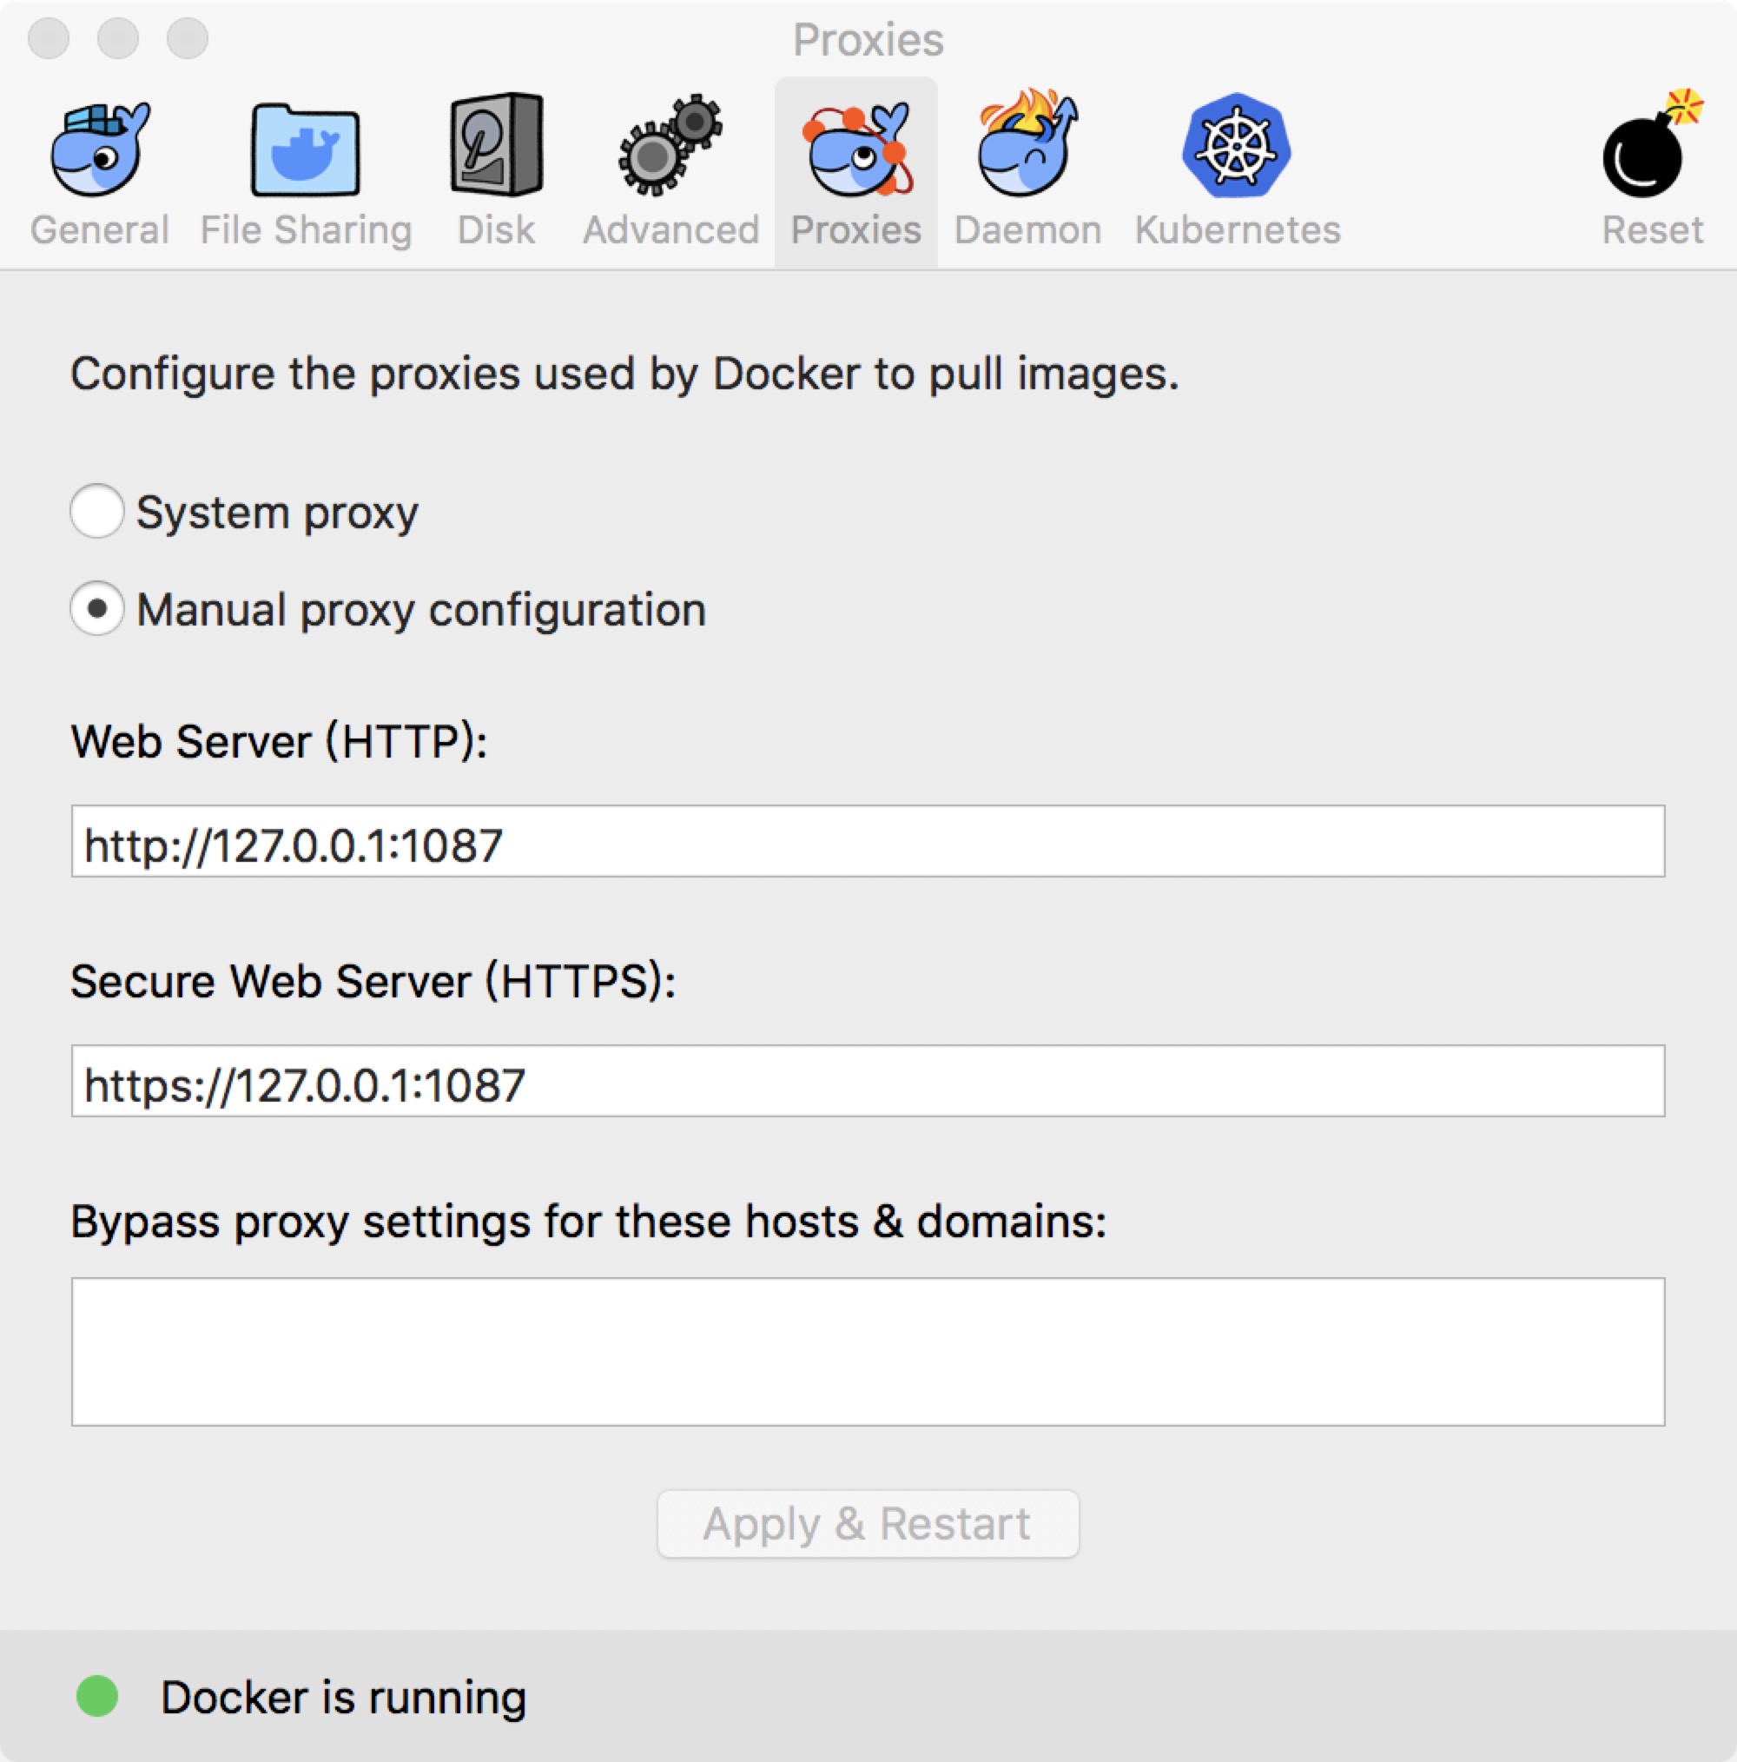Click the Proxies window title
Screen dimensions: 1737x1762
pos(868,39)
